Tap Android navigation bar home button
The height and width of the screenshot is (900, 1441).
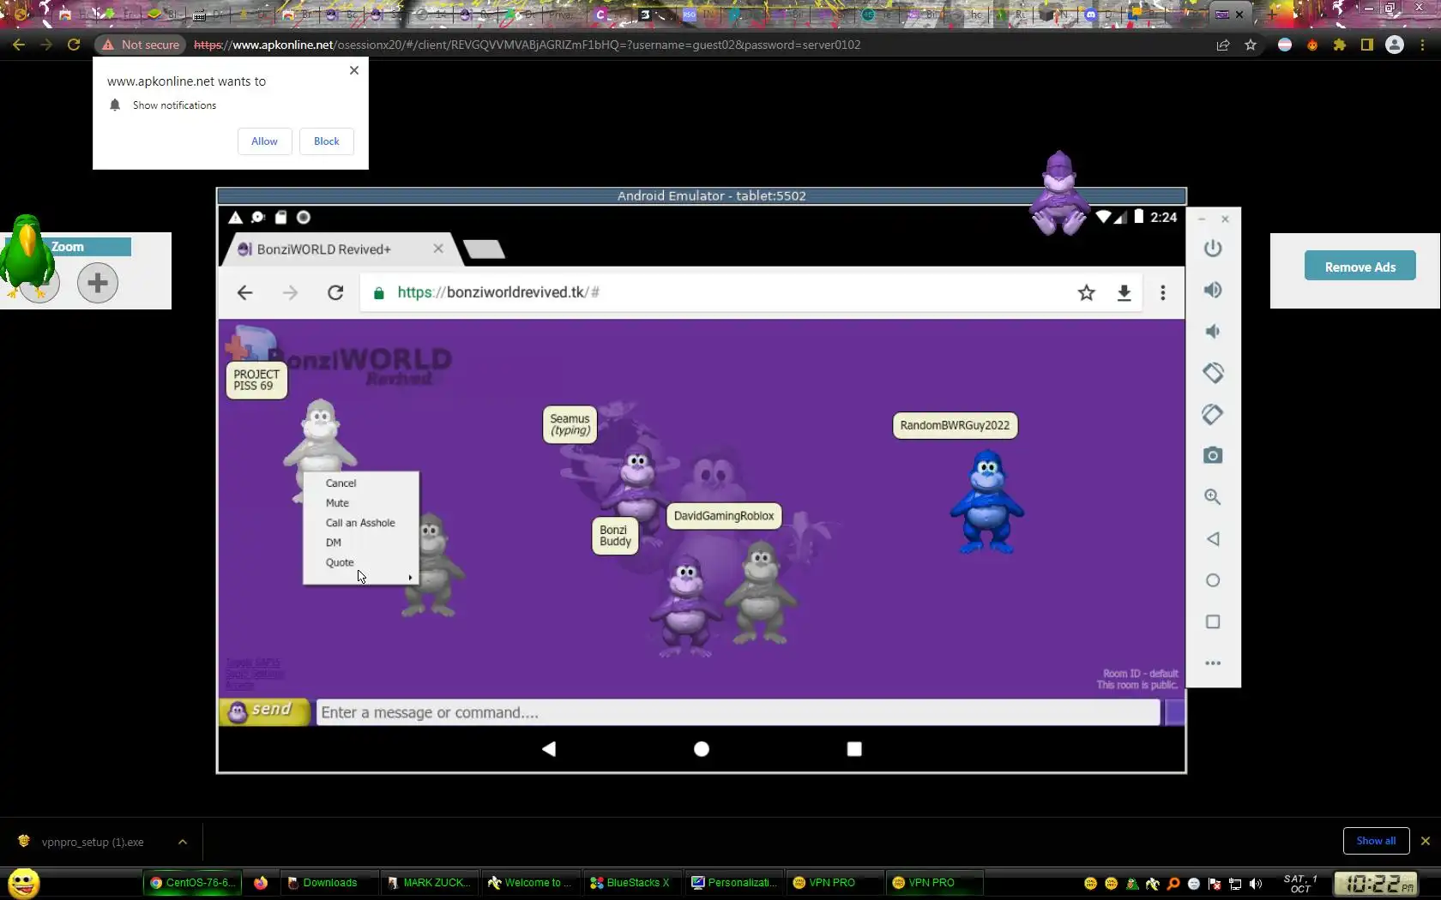click(702, 748)
